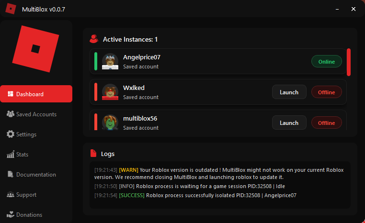The image size is (365, 223).
Task: Minimize the MultiBlox window
Action: (x=337, y=9)
